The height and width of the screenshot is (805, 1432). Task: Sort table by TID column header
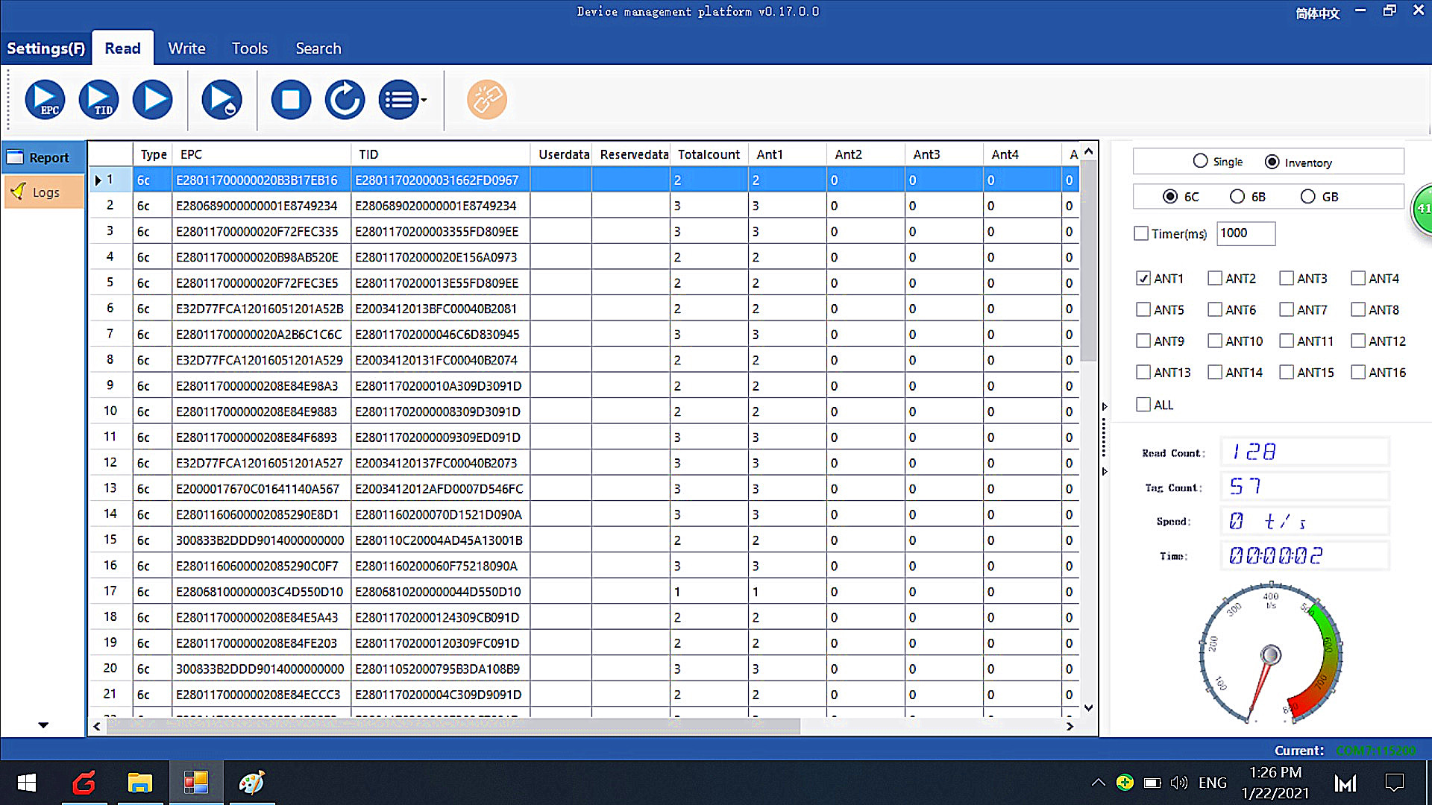pos(440,154)
